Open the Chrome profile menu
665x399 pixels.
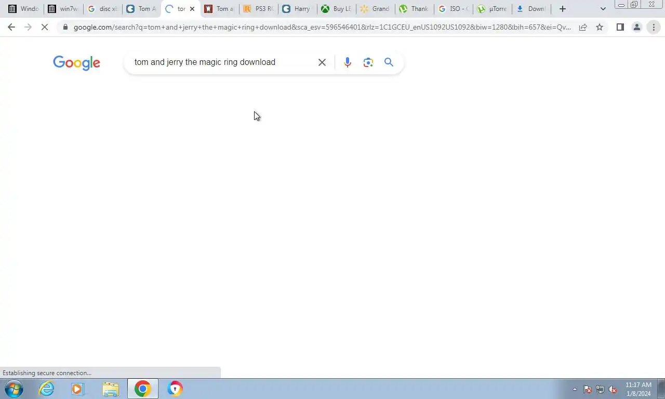tap(636, 27)
